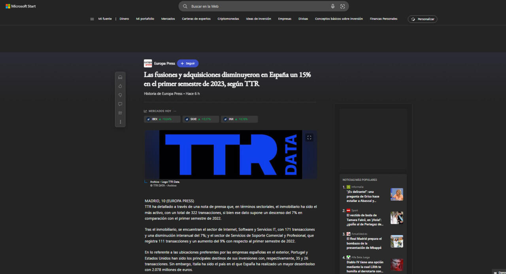The width and height of the screenshot is (506, 274).
Task: Open Carteras de expertos tab
Action: click(x=196, y=19)
